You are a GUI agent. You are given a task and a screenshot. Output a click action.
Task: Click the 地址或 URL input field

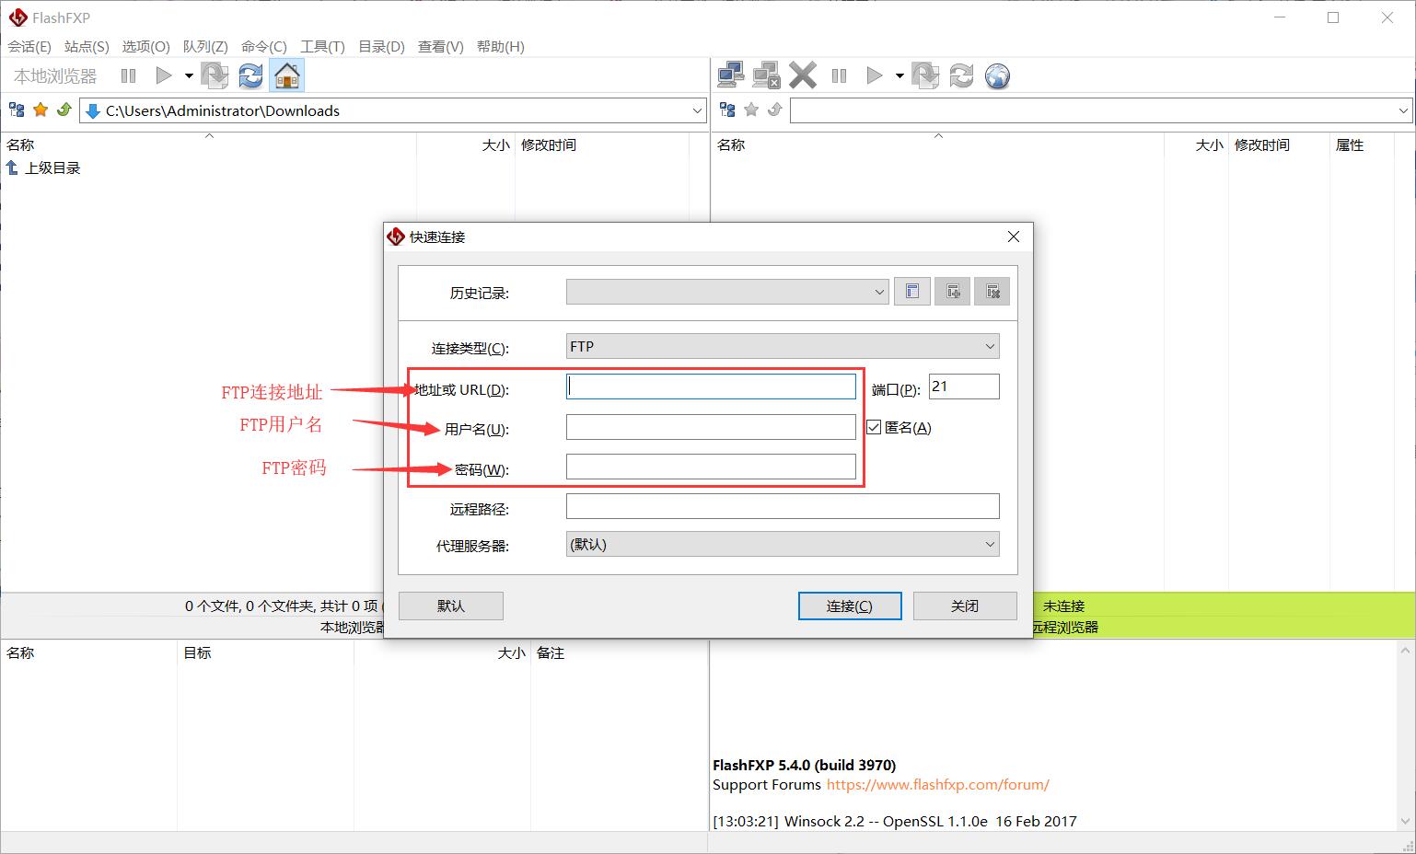tap(711, 387)
